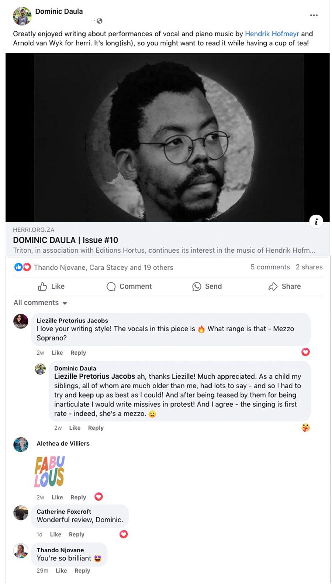The width and height of the screenshot is (332, 587).
Task: Click the Comment speech bubble icon
Action: [x=111, y=287]
